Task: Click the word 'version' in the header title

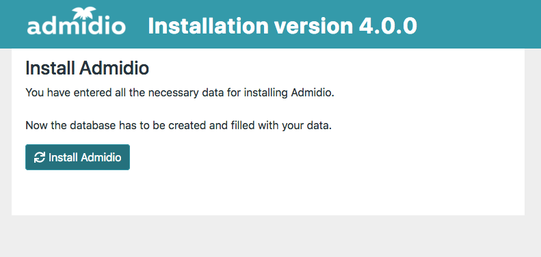Action: click(314, 27)
